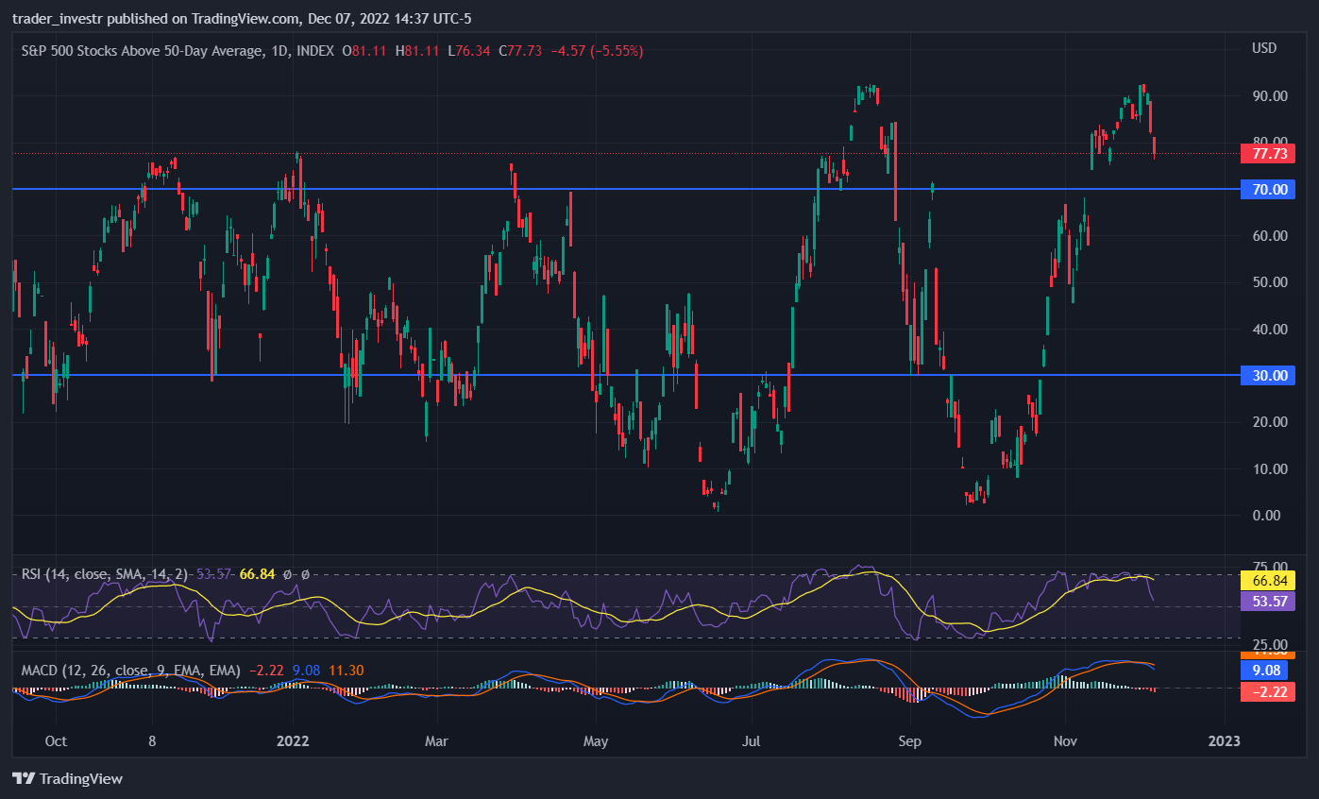Screen dimensions: 1319x799
Task: Click the open value O81.11 in header
Action: coord(364,51)
